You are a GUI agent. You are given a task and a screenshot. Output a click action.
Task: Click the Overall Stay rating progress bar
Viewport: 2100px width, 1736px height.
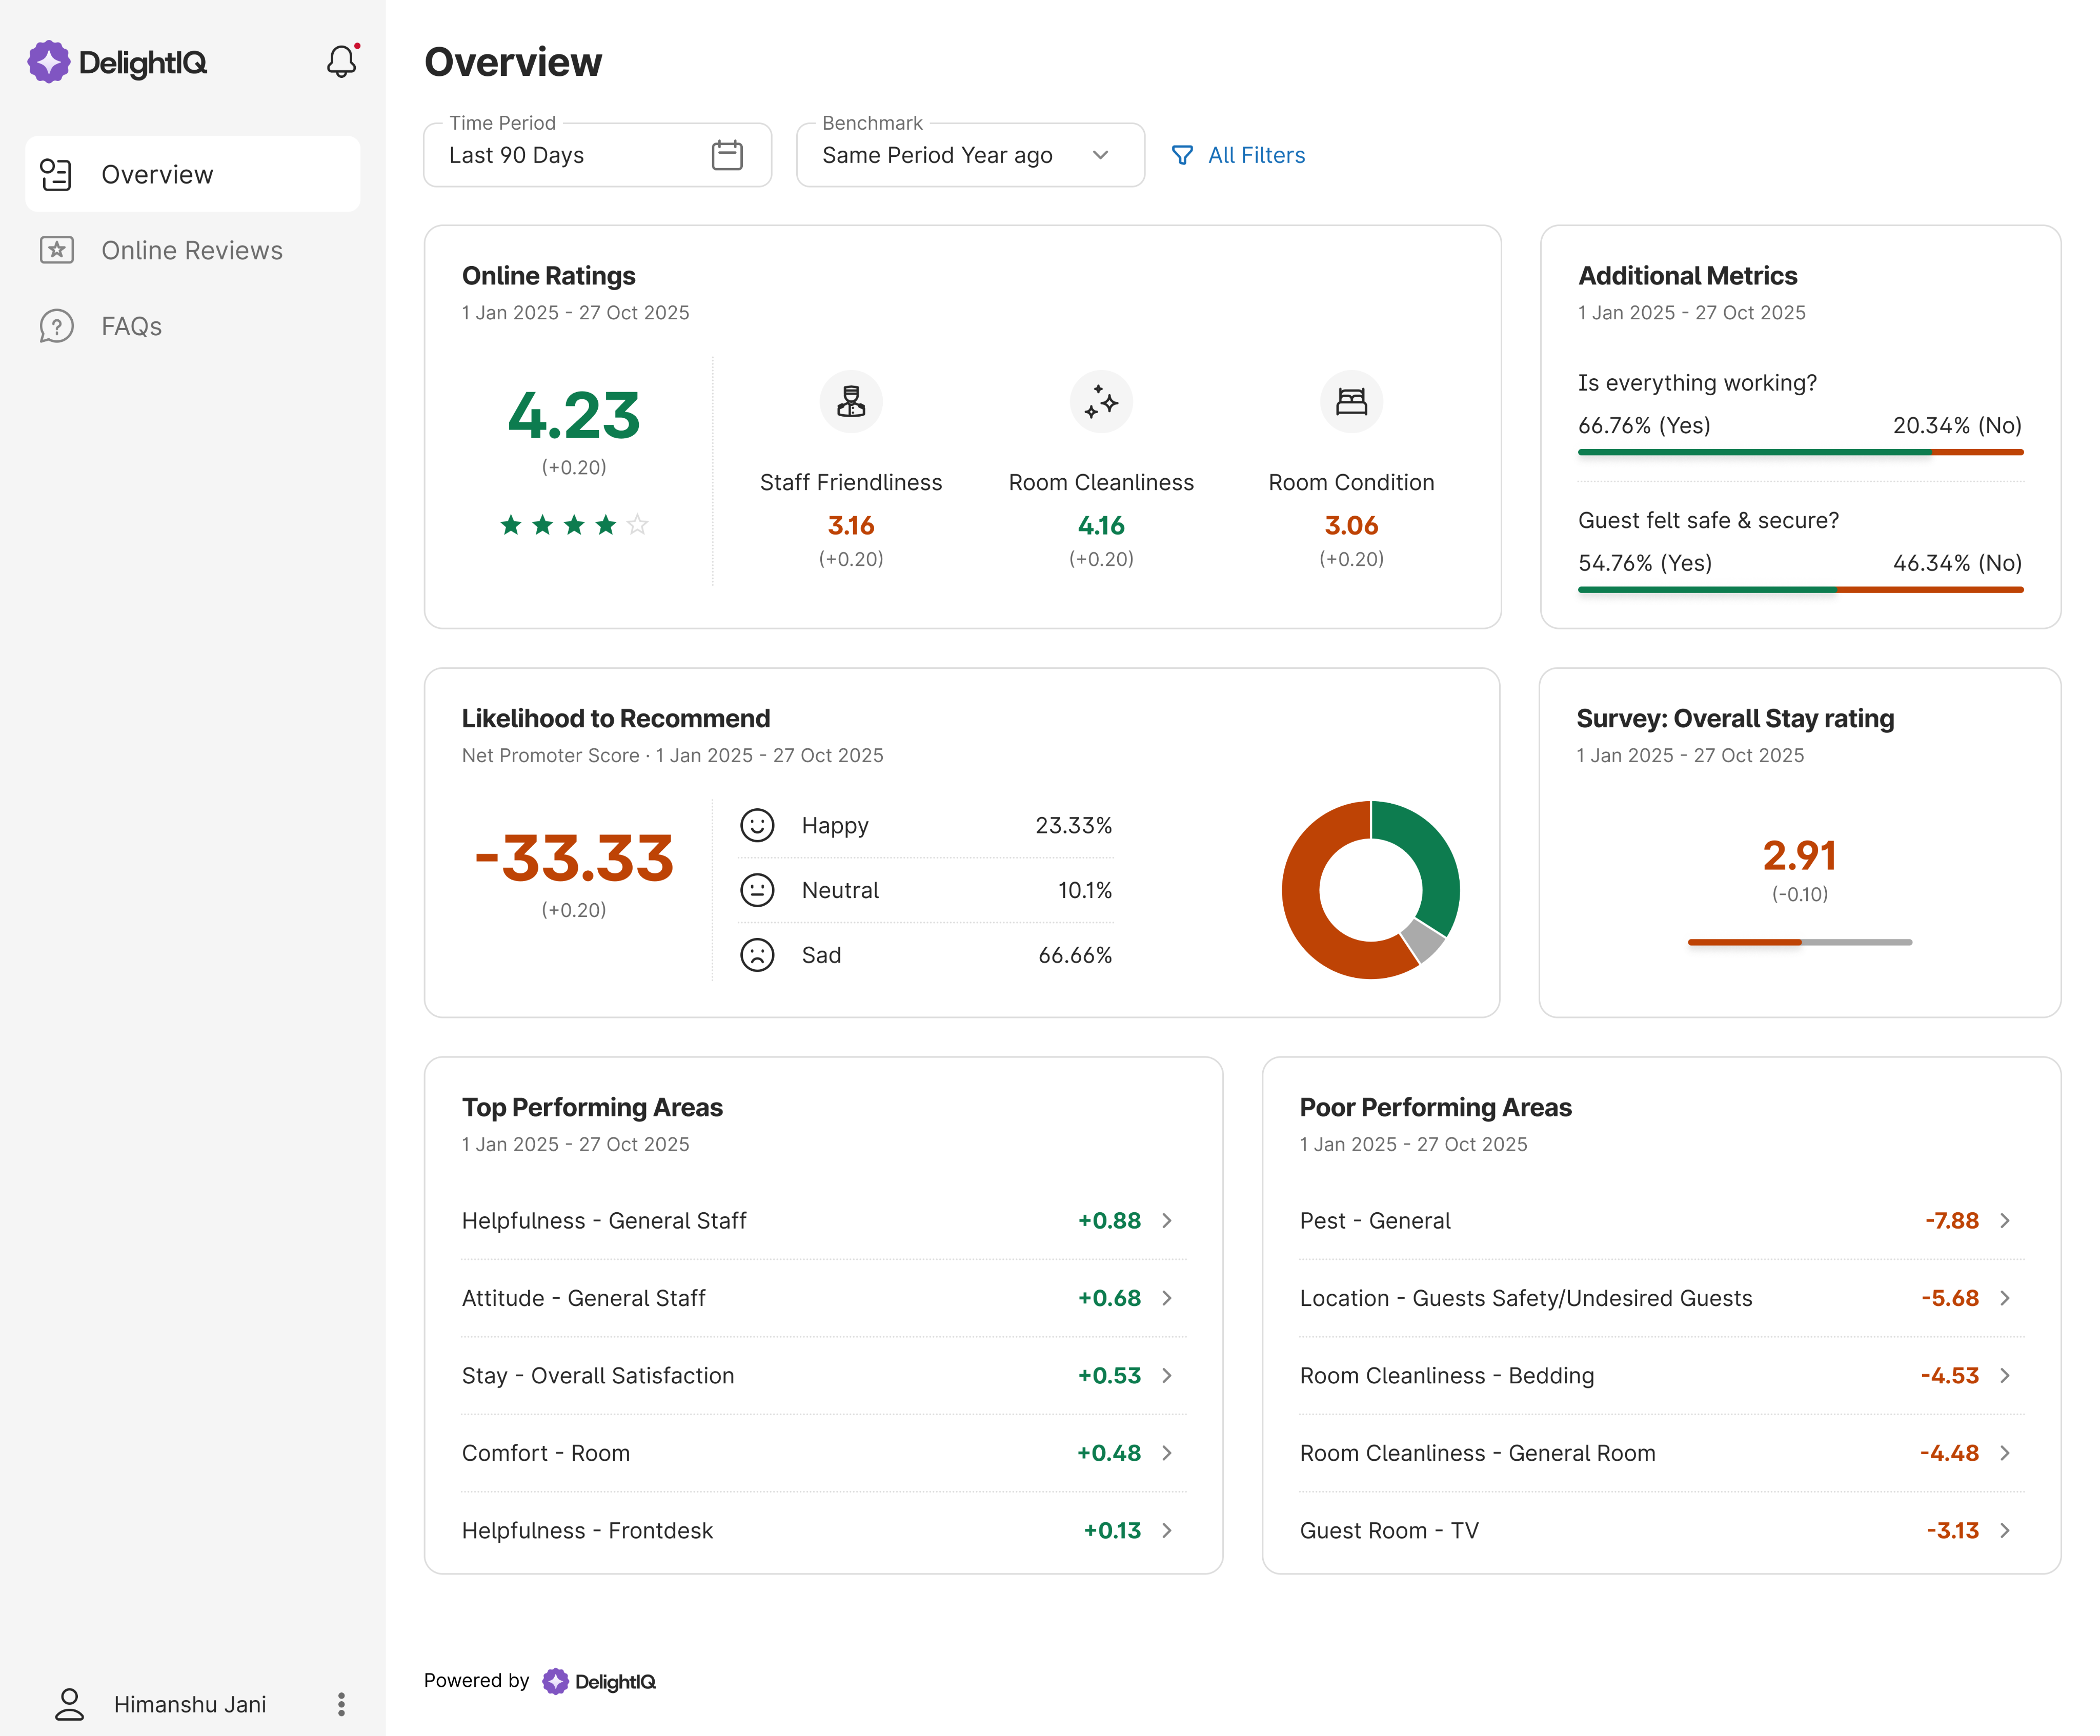(x=1799, y=942)
